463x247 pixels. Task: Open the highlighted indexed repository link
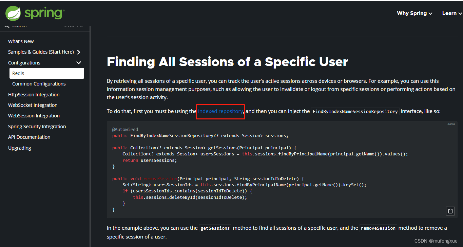(x=220, y=111)
